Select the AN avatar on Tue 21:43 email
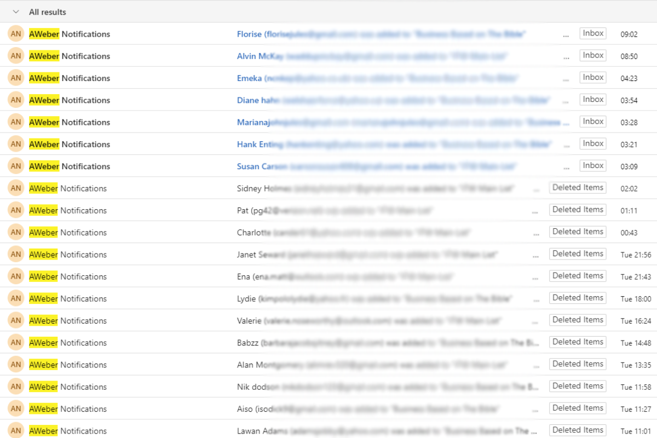The height and width of the screenshot is (438, 657). (x=16, y=276)
